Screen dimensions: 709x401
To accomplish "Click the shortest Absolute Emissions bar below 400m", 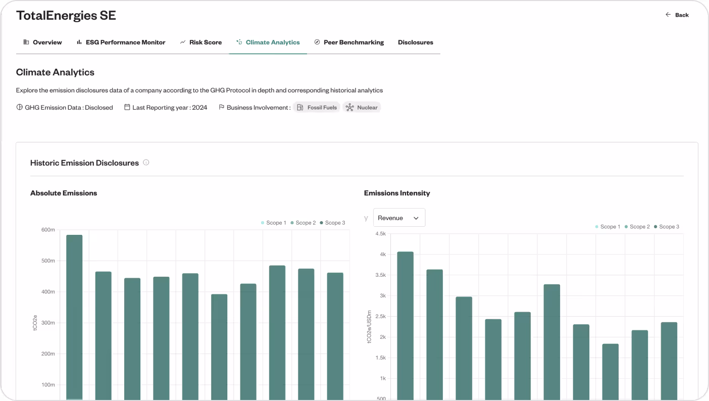I will pos(219,347).
